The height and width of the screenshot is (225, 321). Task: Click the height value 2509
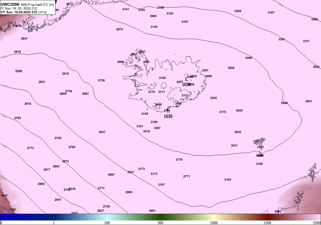click(x=19, y=71)
